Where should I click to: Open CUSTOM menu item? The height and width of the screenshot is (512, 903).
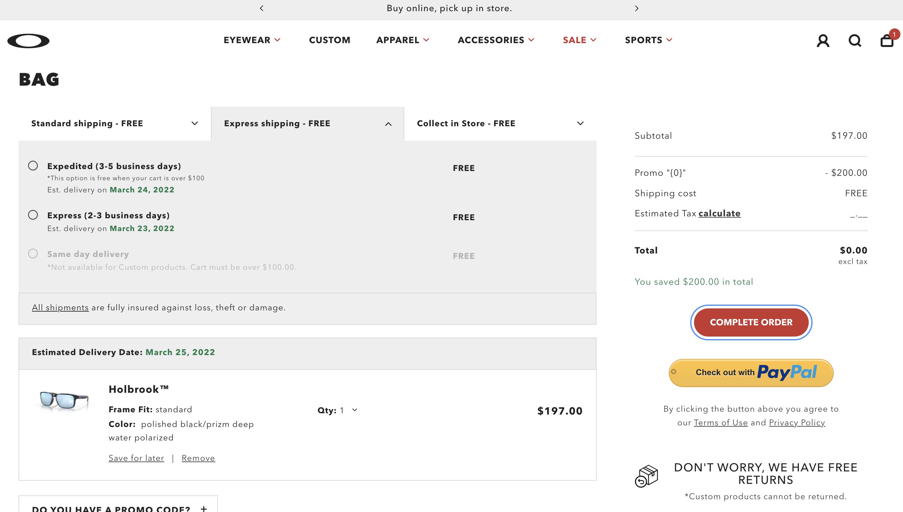pyautogui.click(x=329, y=40)
